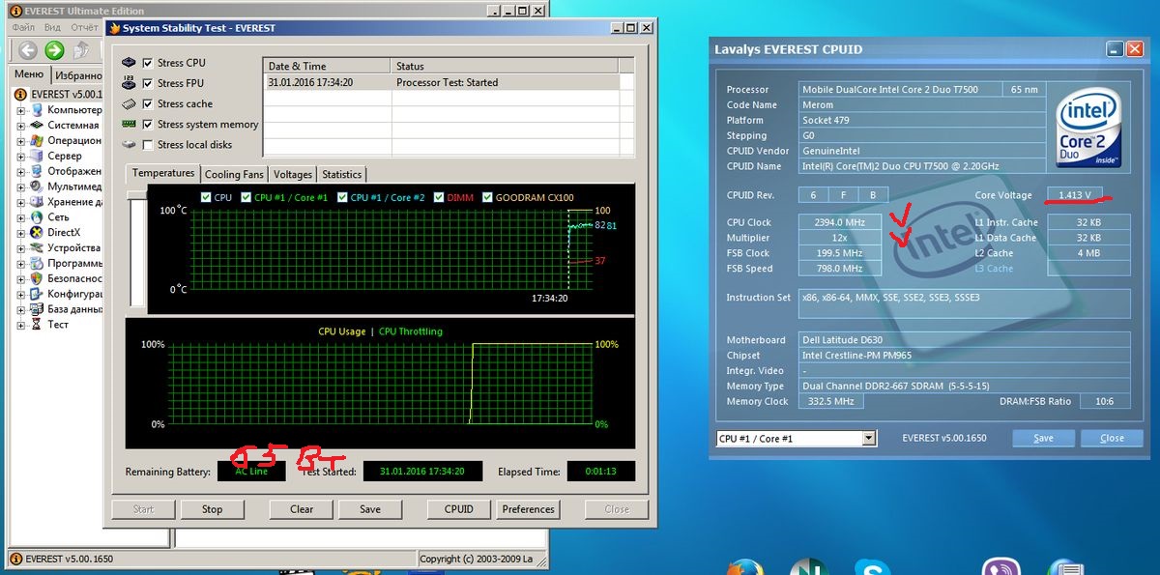Viewport: 1160px width, 575px height.
Task: Uncheck Stress CPU option
Action: click(x=148, y=63)
